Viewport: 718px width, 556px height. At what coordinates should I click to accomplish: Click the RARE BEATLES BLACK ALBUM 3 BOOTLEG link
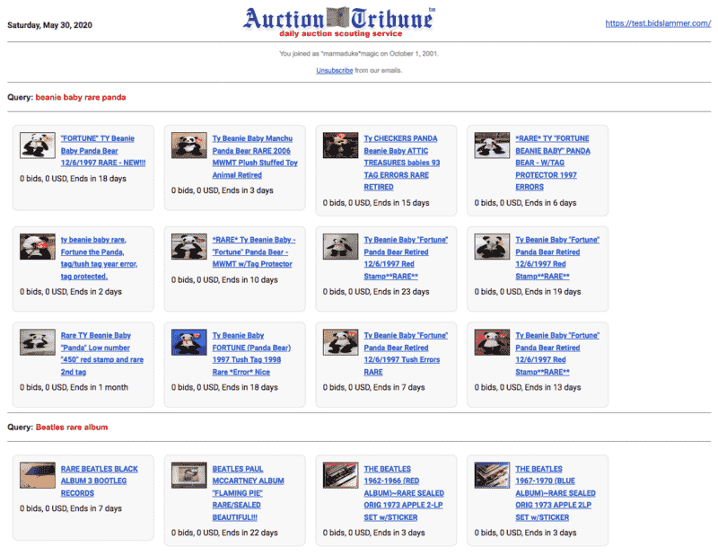pos(99,481)
